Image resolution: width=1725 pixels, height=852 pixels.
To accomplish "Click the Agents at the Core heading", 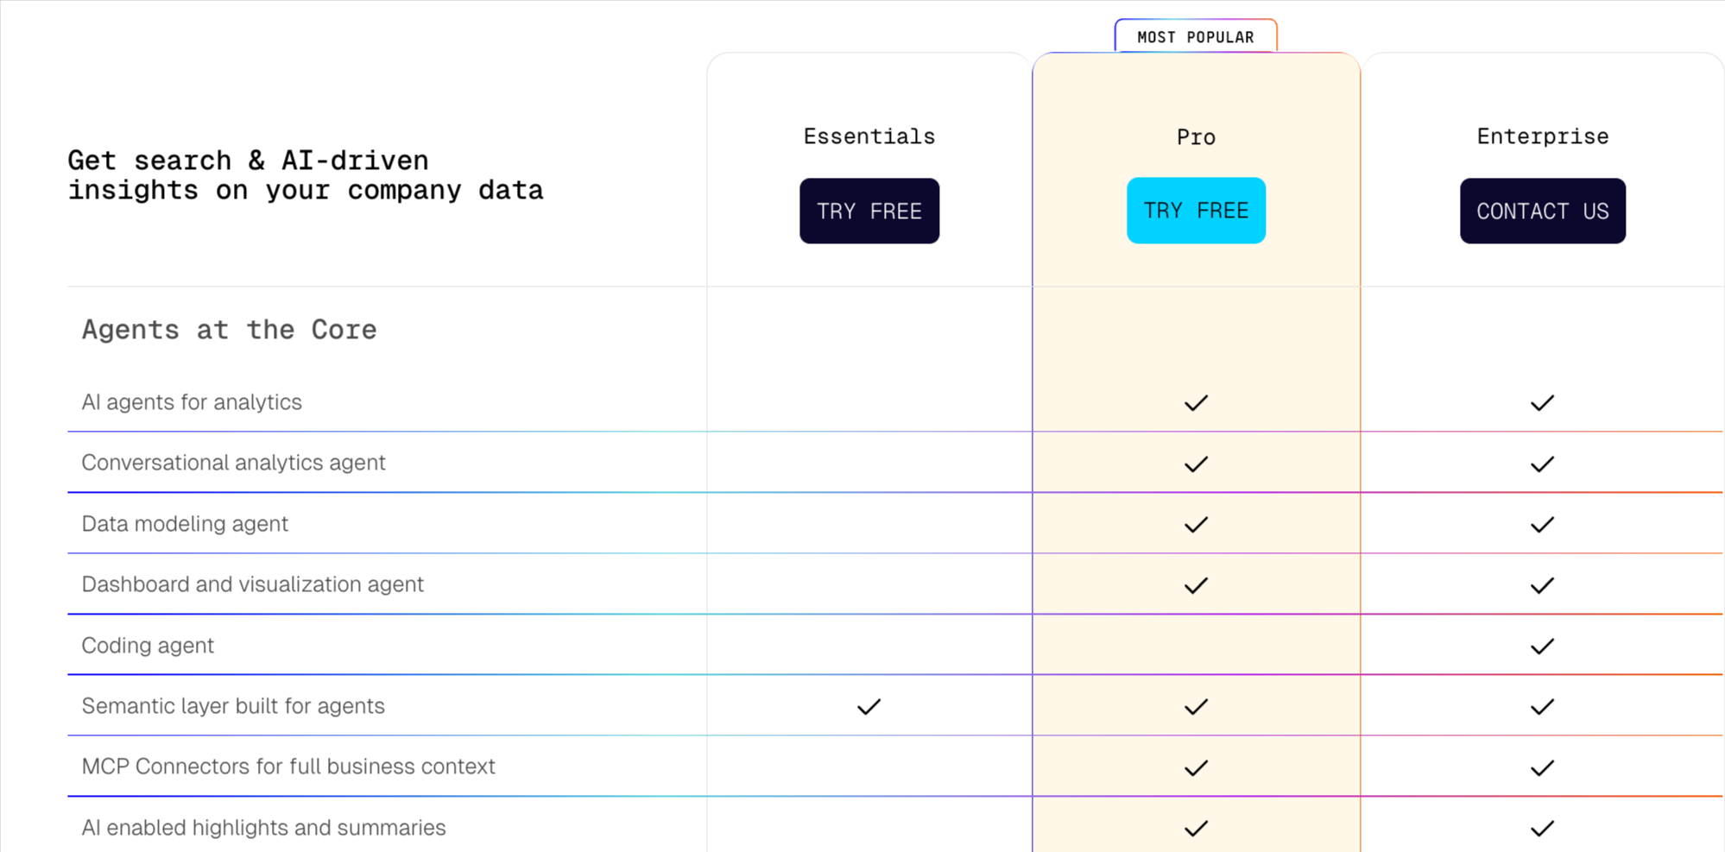I will click(x=229, y=330).
